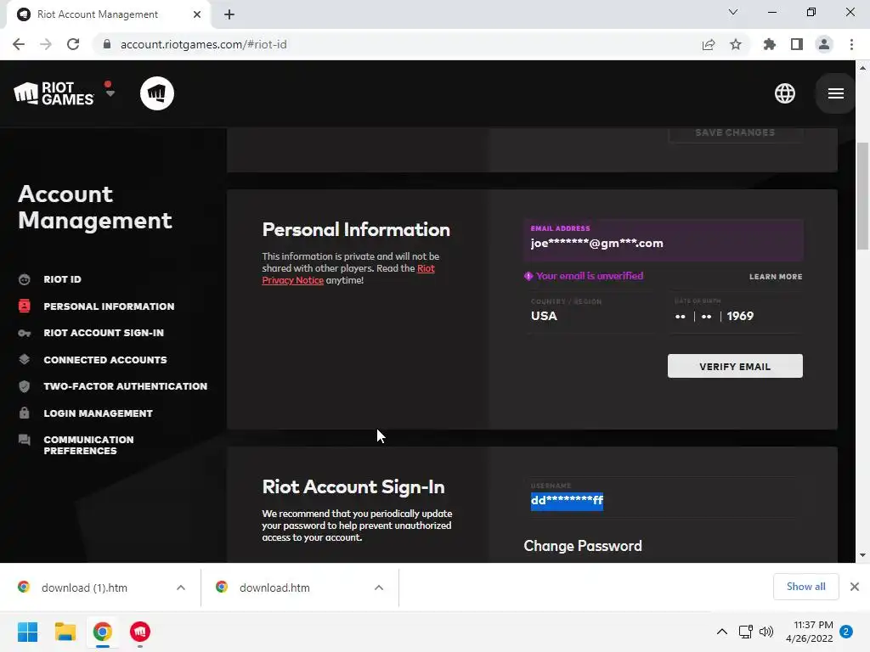Expand the Riot Games logo dropdown arrow

[110, 93]
